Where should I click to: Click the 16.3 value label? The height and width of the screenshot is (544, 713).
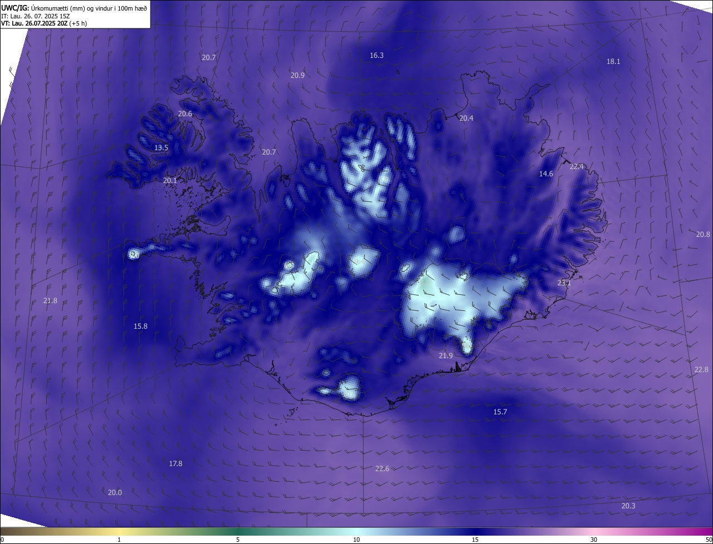(377, 55)
